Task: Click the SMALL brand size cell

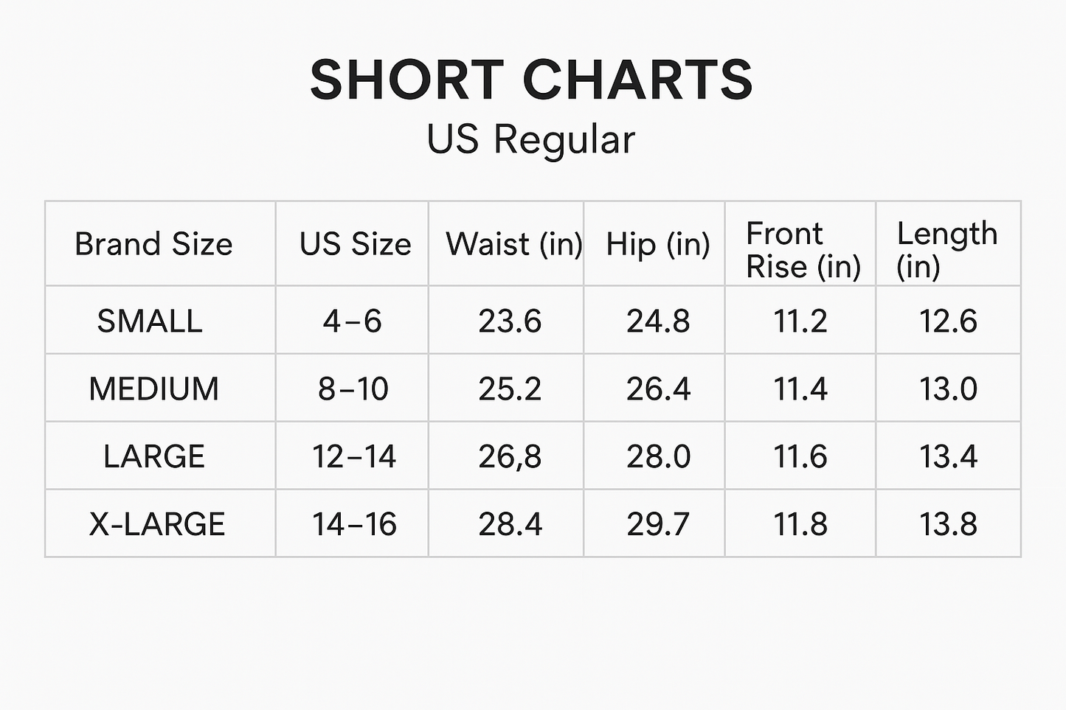Action: pyautogui.click(x=150, y=321)
